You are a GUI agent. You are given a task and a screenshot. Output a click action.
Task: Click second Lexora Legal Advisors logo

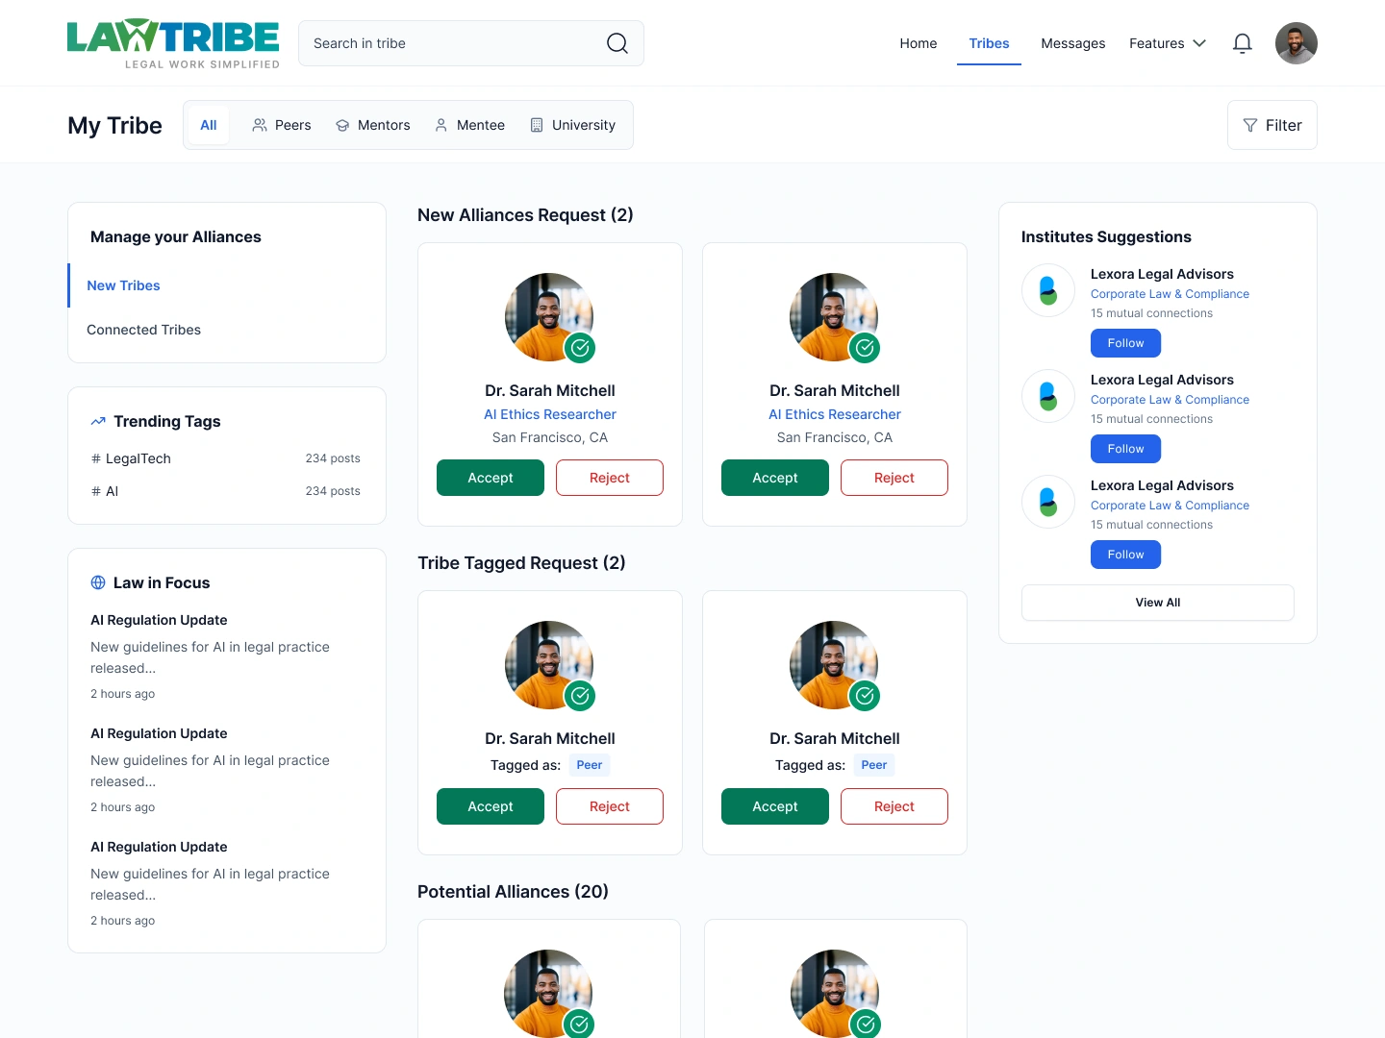pos(1048,396)
